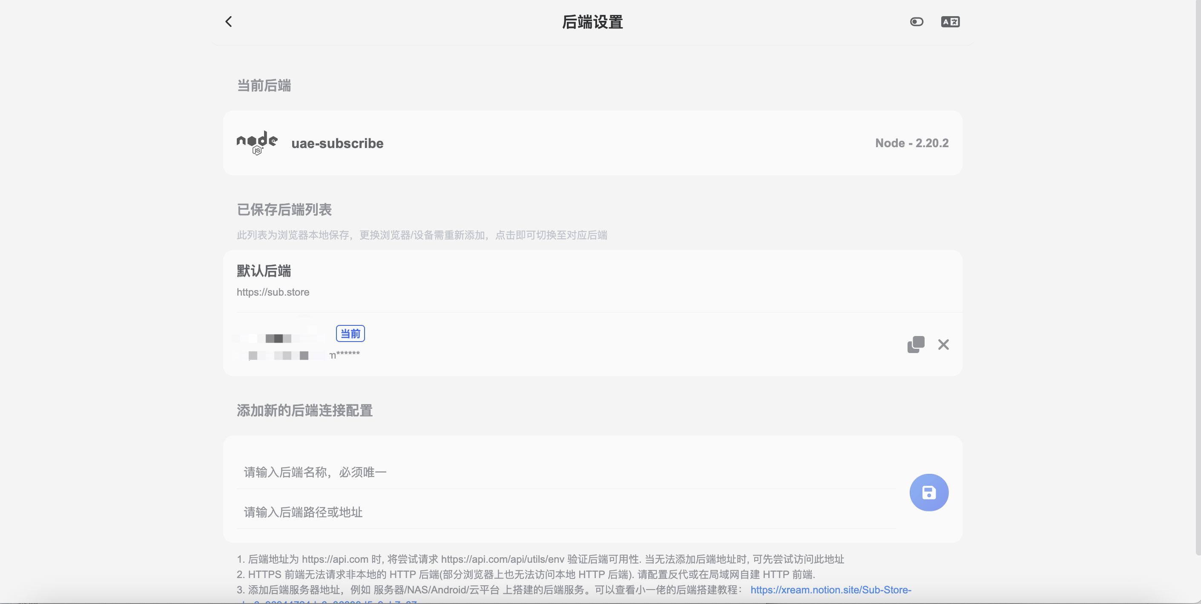
Task: Click the masked n****** backend address
Action: coord(345,355)
